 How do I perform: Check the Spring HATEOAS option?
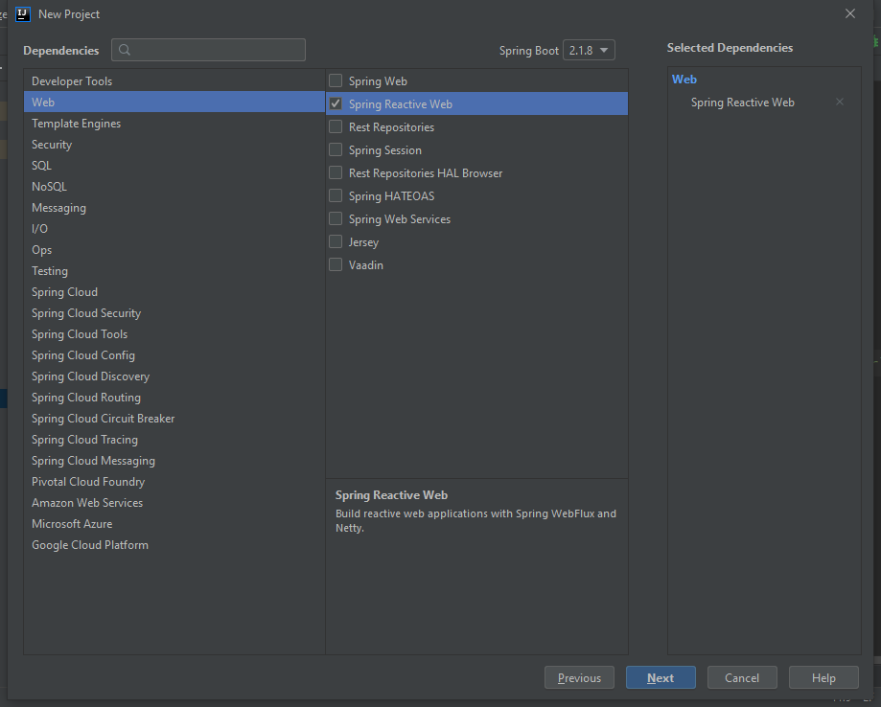[x=336, y=196]
